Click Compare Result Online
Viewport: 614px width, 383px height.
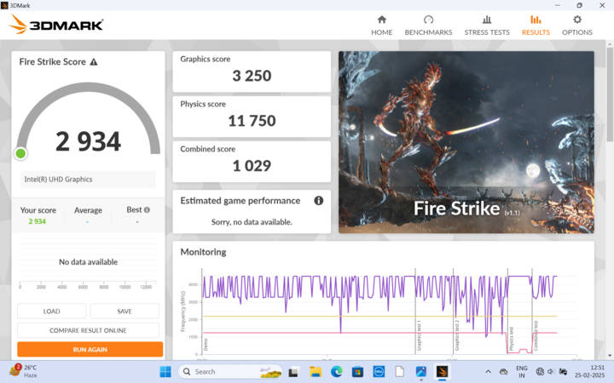[x=88, y=330]
